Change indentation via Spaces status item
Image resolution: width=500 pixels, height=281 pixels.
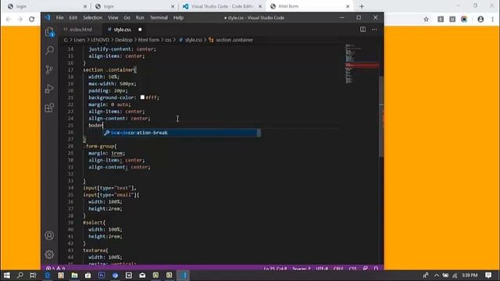tap(302, 269)
